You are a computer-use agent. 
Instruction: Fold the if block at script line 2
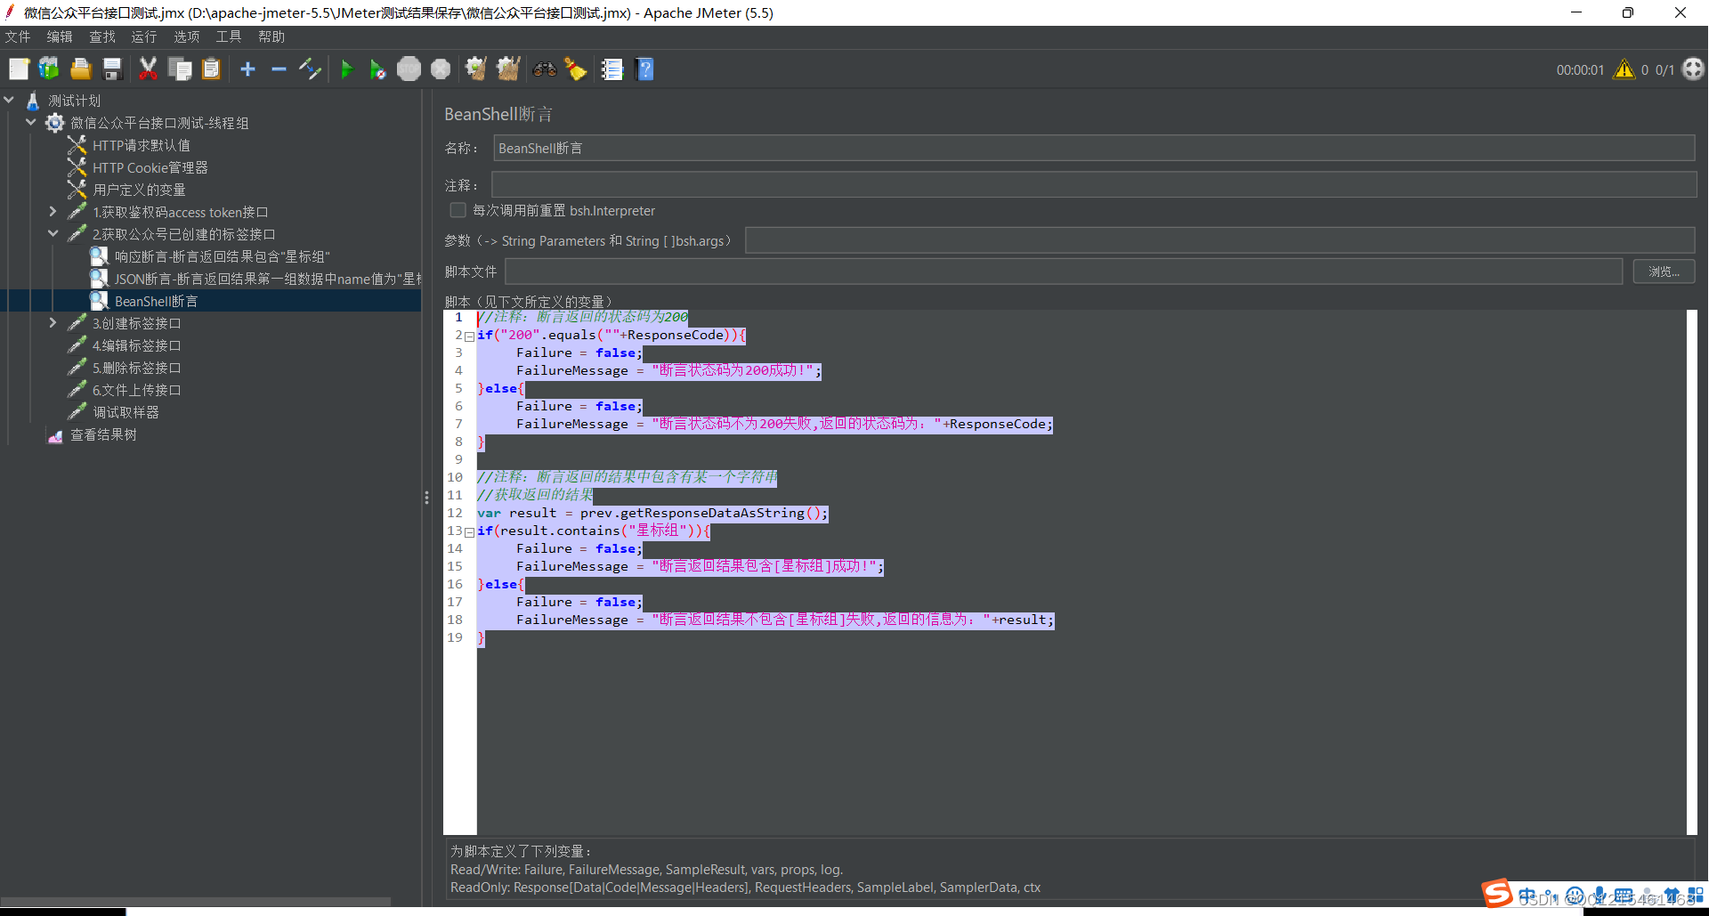click(470, 336)
